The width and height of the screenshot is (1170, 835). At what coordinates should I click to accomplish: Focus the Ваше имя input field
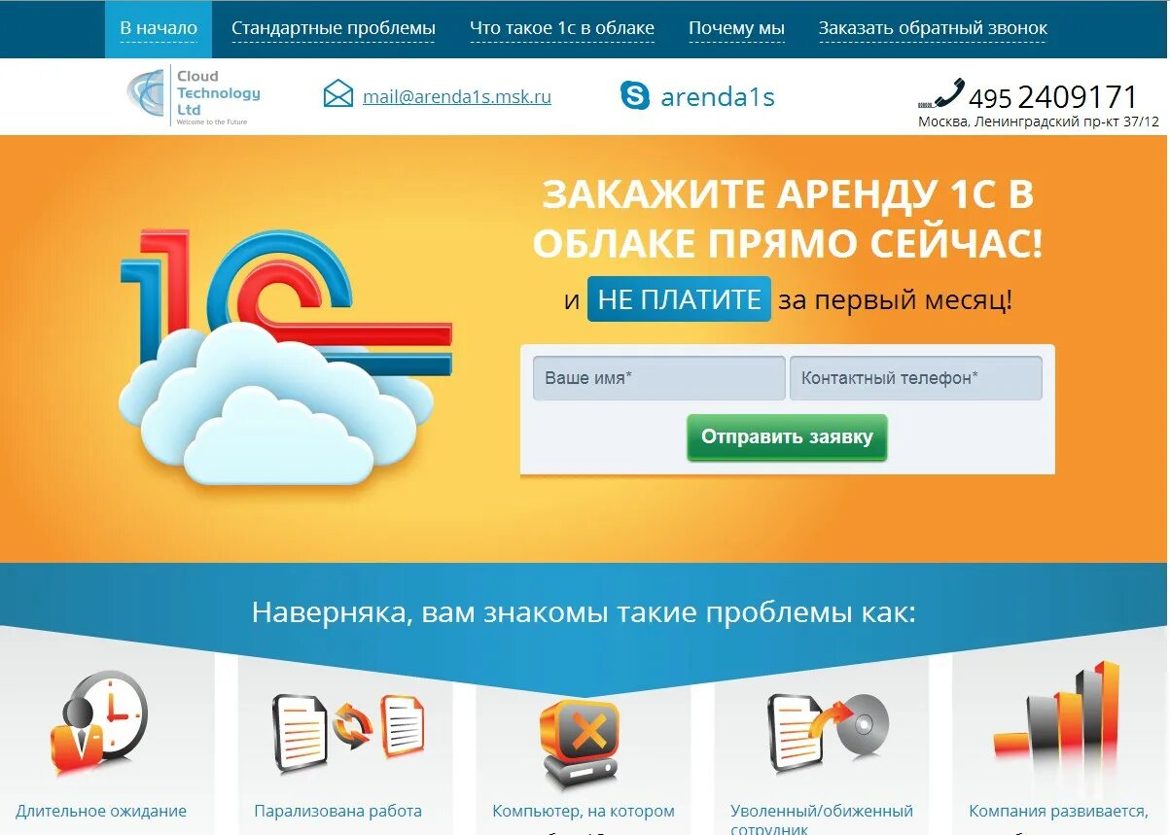[658, 378]
